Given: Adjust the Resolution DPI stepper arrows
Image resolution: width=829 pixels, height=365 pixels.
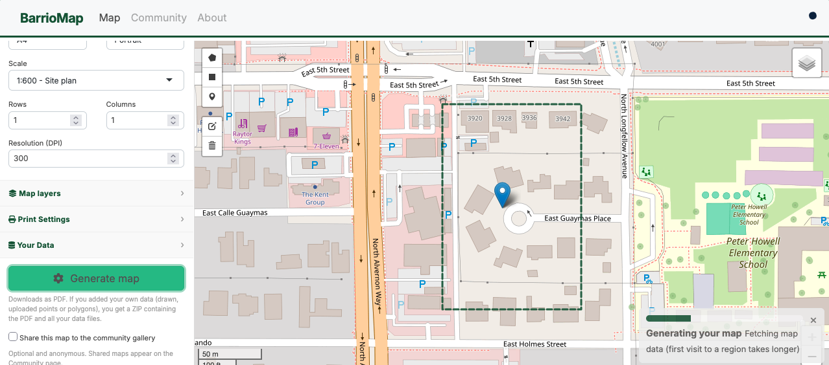Looking at the screenshot, I should click(x=173, y=159).
